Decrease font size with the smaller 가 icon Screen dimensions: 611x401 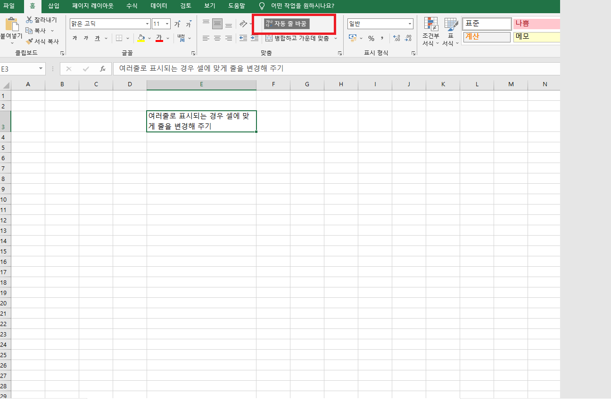coord(189,24)
